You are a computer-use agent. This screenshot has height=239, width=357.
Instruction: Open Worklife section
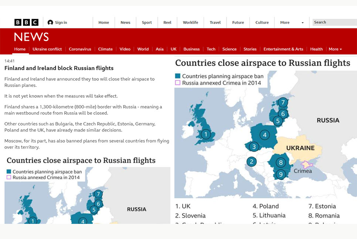[190, 22]
